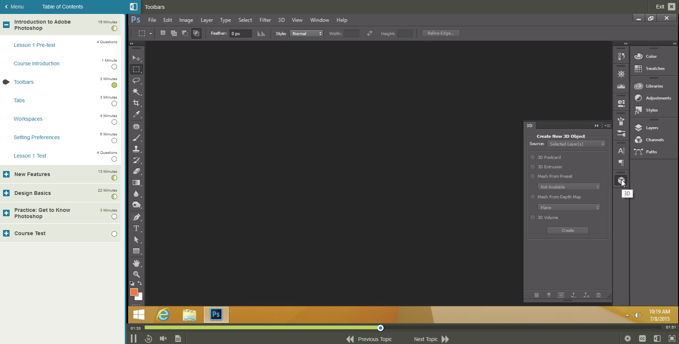The height and width of the screenshot is (344, 679).
Task: Select the Type tool
Action: click(136, 228)
